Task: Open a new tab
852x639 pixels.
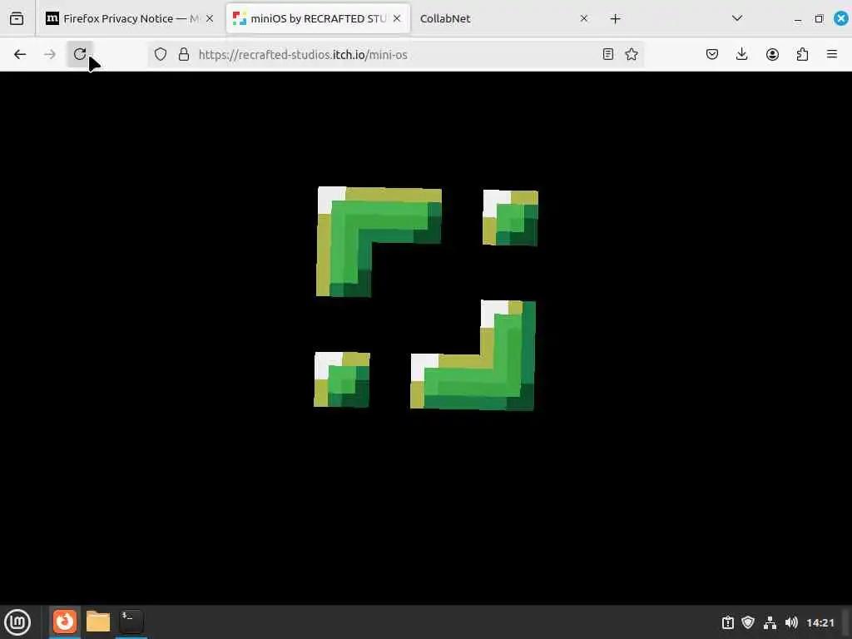Action: [615, 19]
